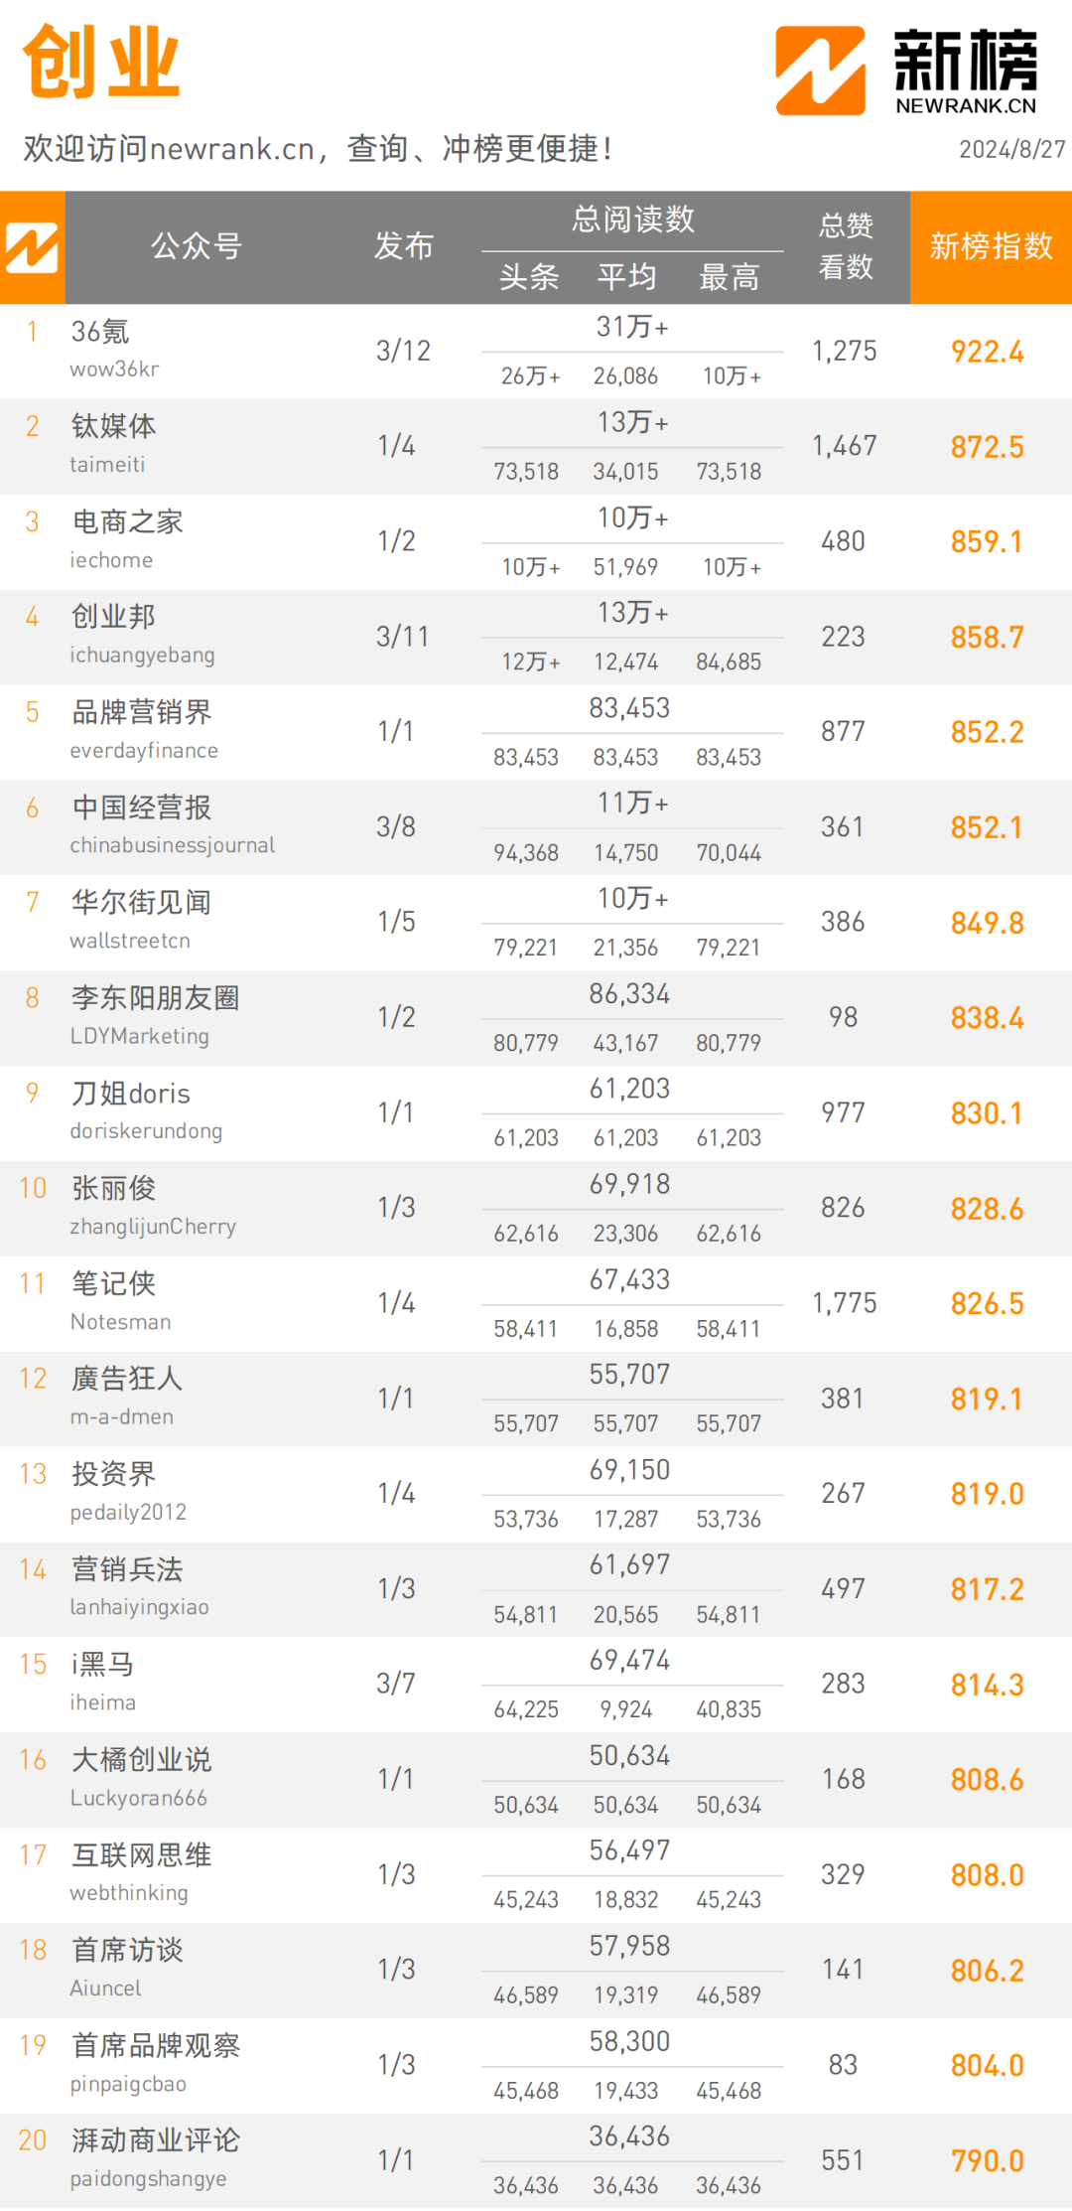Click the 湃动商业评论 account name
Image resolution: width=1072 pixels, height=2211 pixels.
tap(155, 2140)
